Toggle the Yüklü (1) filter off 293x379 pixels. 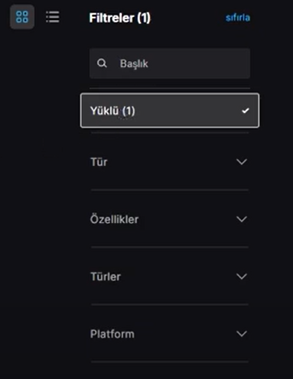[170, 111]
